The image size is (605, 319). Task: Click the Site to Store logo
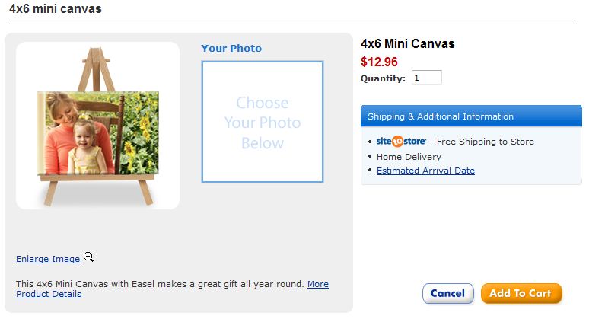click(400, 141)
